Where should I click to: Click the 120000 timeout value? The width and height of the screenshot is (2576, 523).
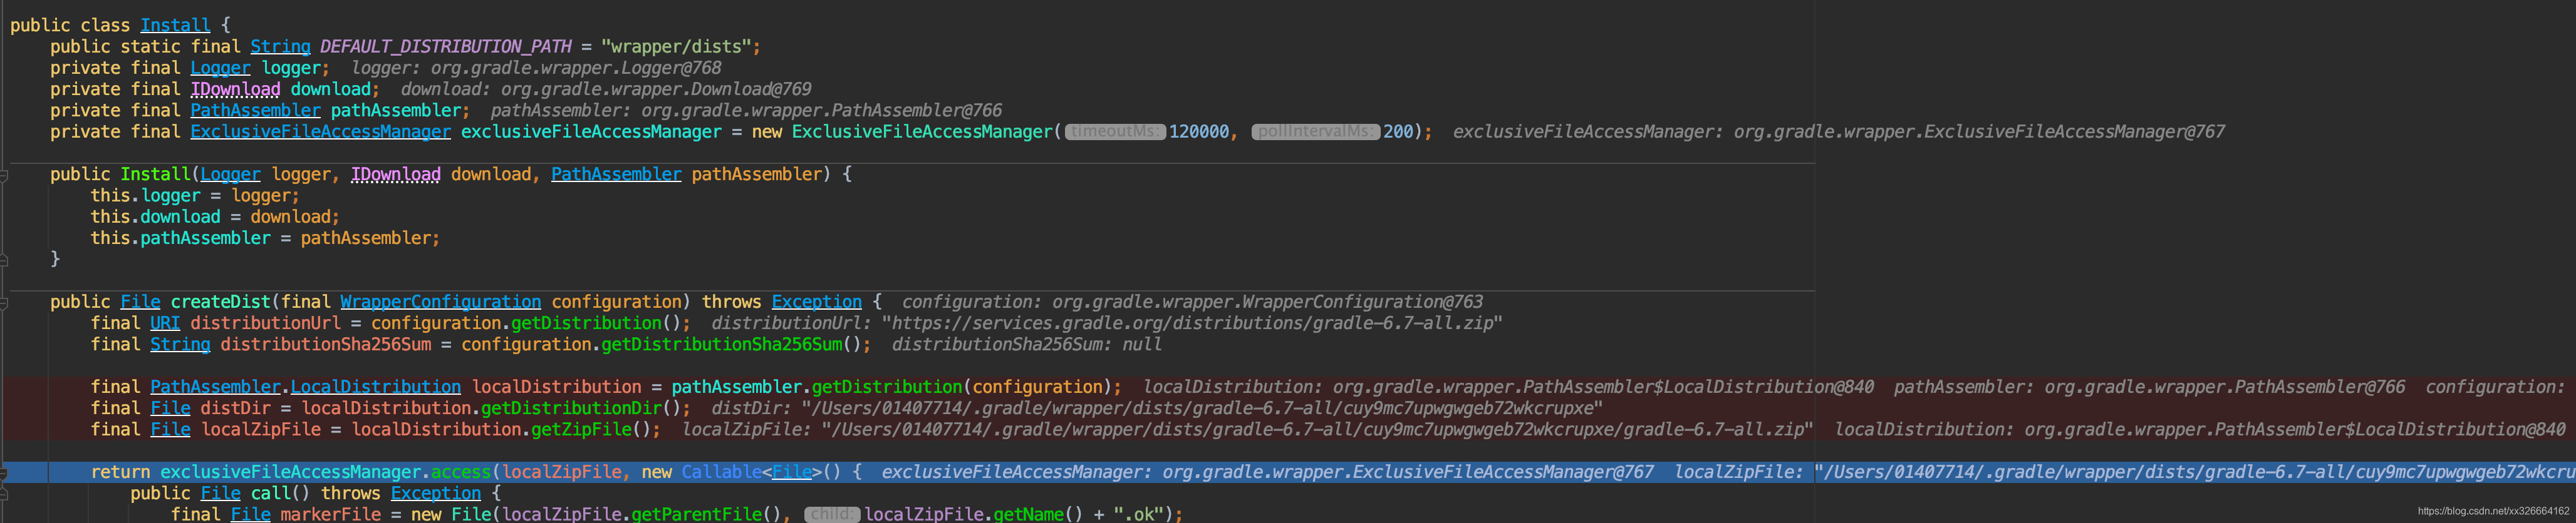pyautogui.click(x=1199, y=132)
